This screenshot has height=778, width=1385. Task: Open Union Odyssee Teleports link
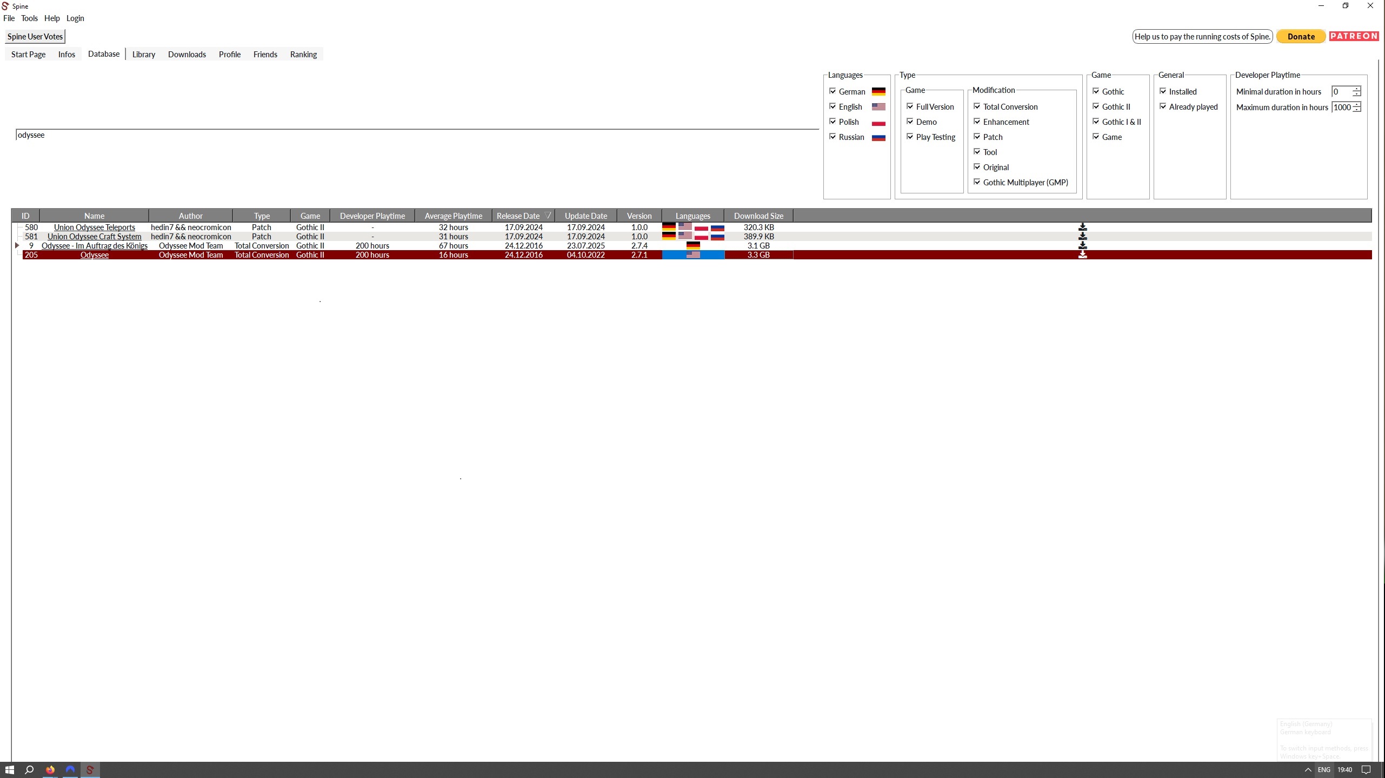tap(95, 227)
